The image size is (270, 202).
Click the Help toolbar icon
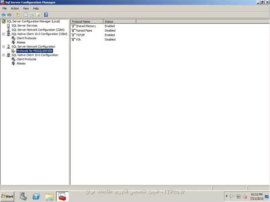click(x=46, y=15)
